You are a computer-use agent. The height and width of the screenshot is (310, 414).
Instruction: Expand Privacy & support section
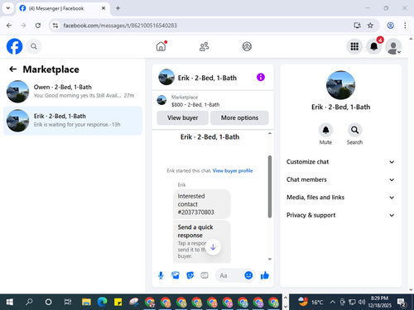click(340, 215)
